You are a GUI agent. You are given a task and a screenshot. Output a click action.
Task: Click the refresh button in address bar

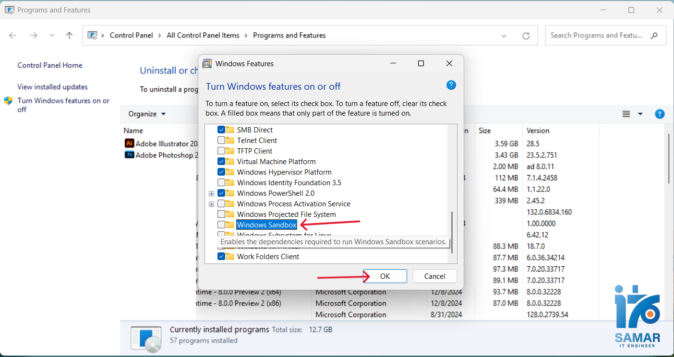[526, 36]
